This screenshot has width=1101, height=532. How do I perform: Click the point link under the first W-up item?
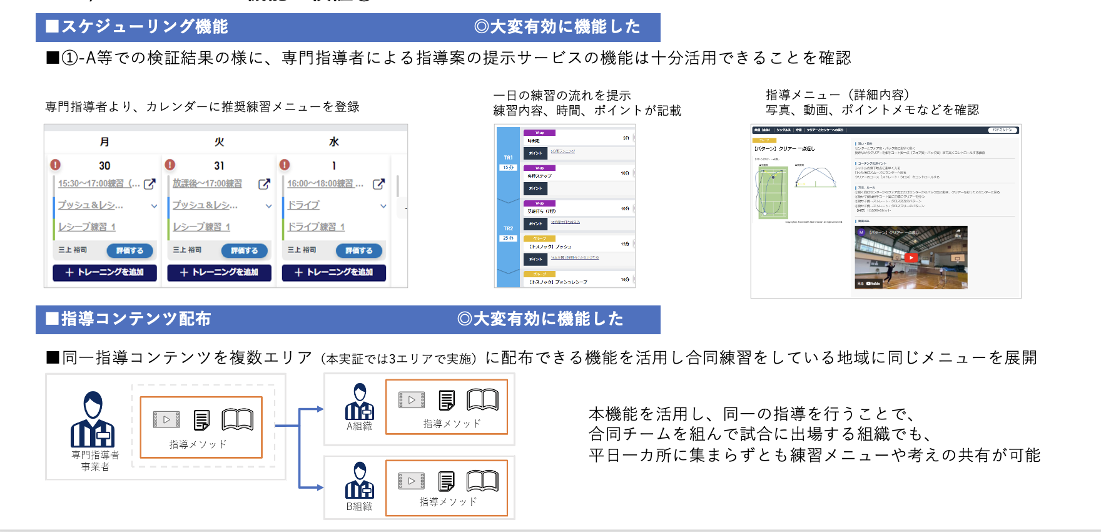[x=562, y=151]
